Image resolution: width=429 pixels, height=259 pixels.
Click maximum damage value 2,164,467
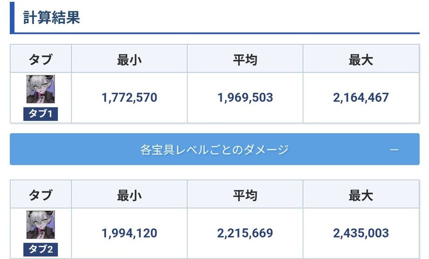click(361, 97)
